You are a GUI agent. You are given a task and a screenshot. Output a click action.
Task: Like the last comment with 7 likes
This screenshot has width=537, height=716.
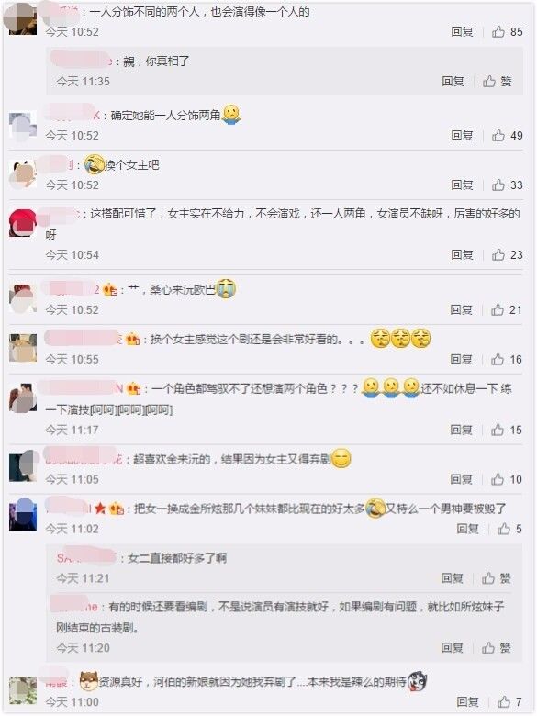click(509, 702)
